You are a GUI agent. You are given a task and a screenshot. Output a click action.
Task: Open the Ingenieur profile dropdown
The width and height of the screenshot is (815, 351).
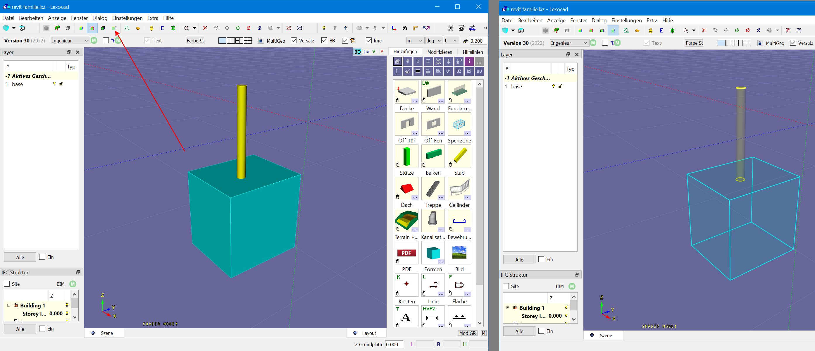click(70, 41)
